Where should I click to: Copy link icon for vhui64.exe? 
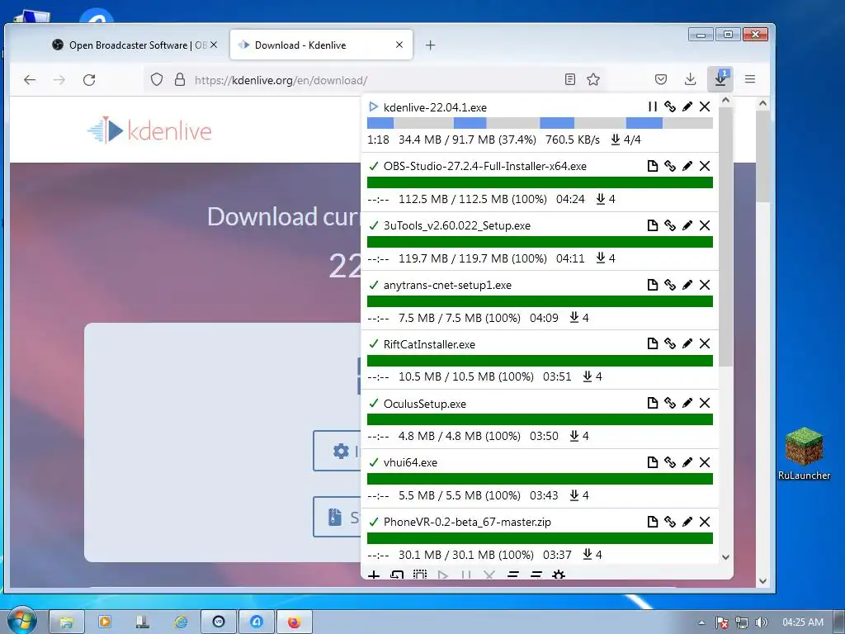tap(670, 462)
